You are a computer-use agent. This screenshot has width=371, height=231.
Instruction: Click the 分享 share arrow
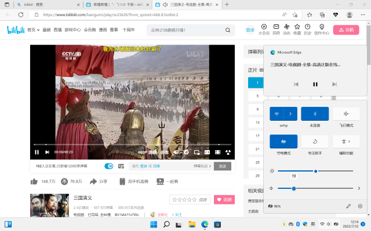pos(93,181)
